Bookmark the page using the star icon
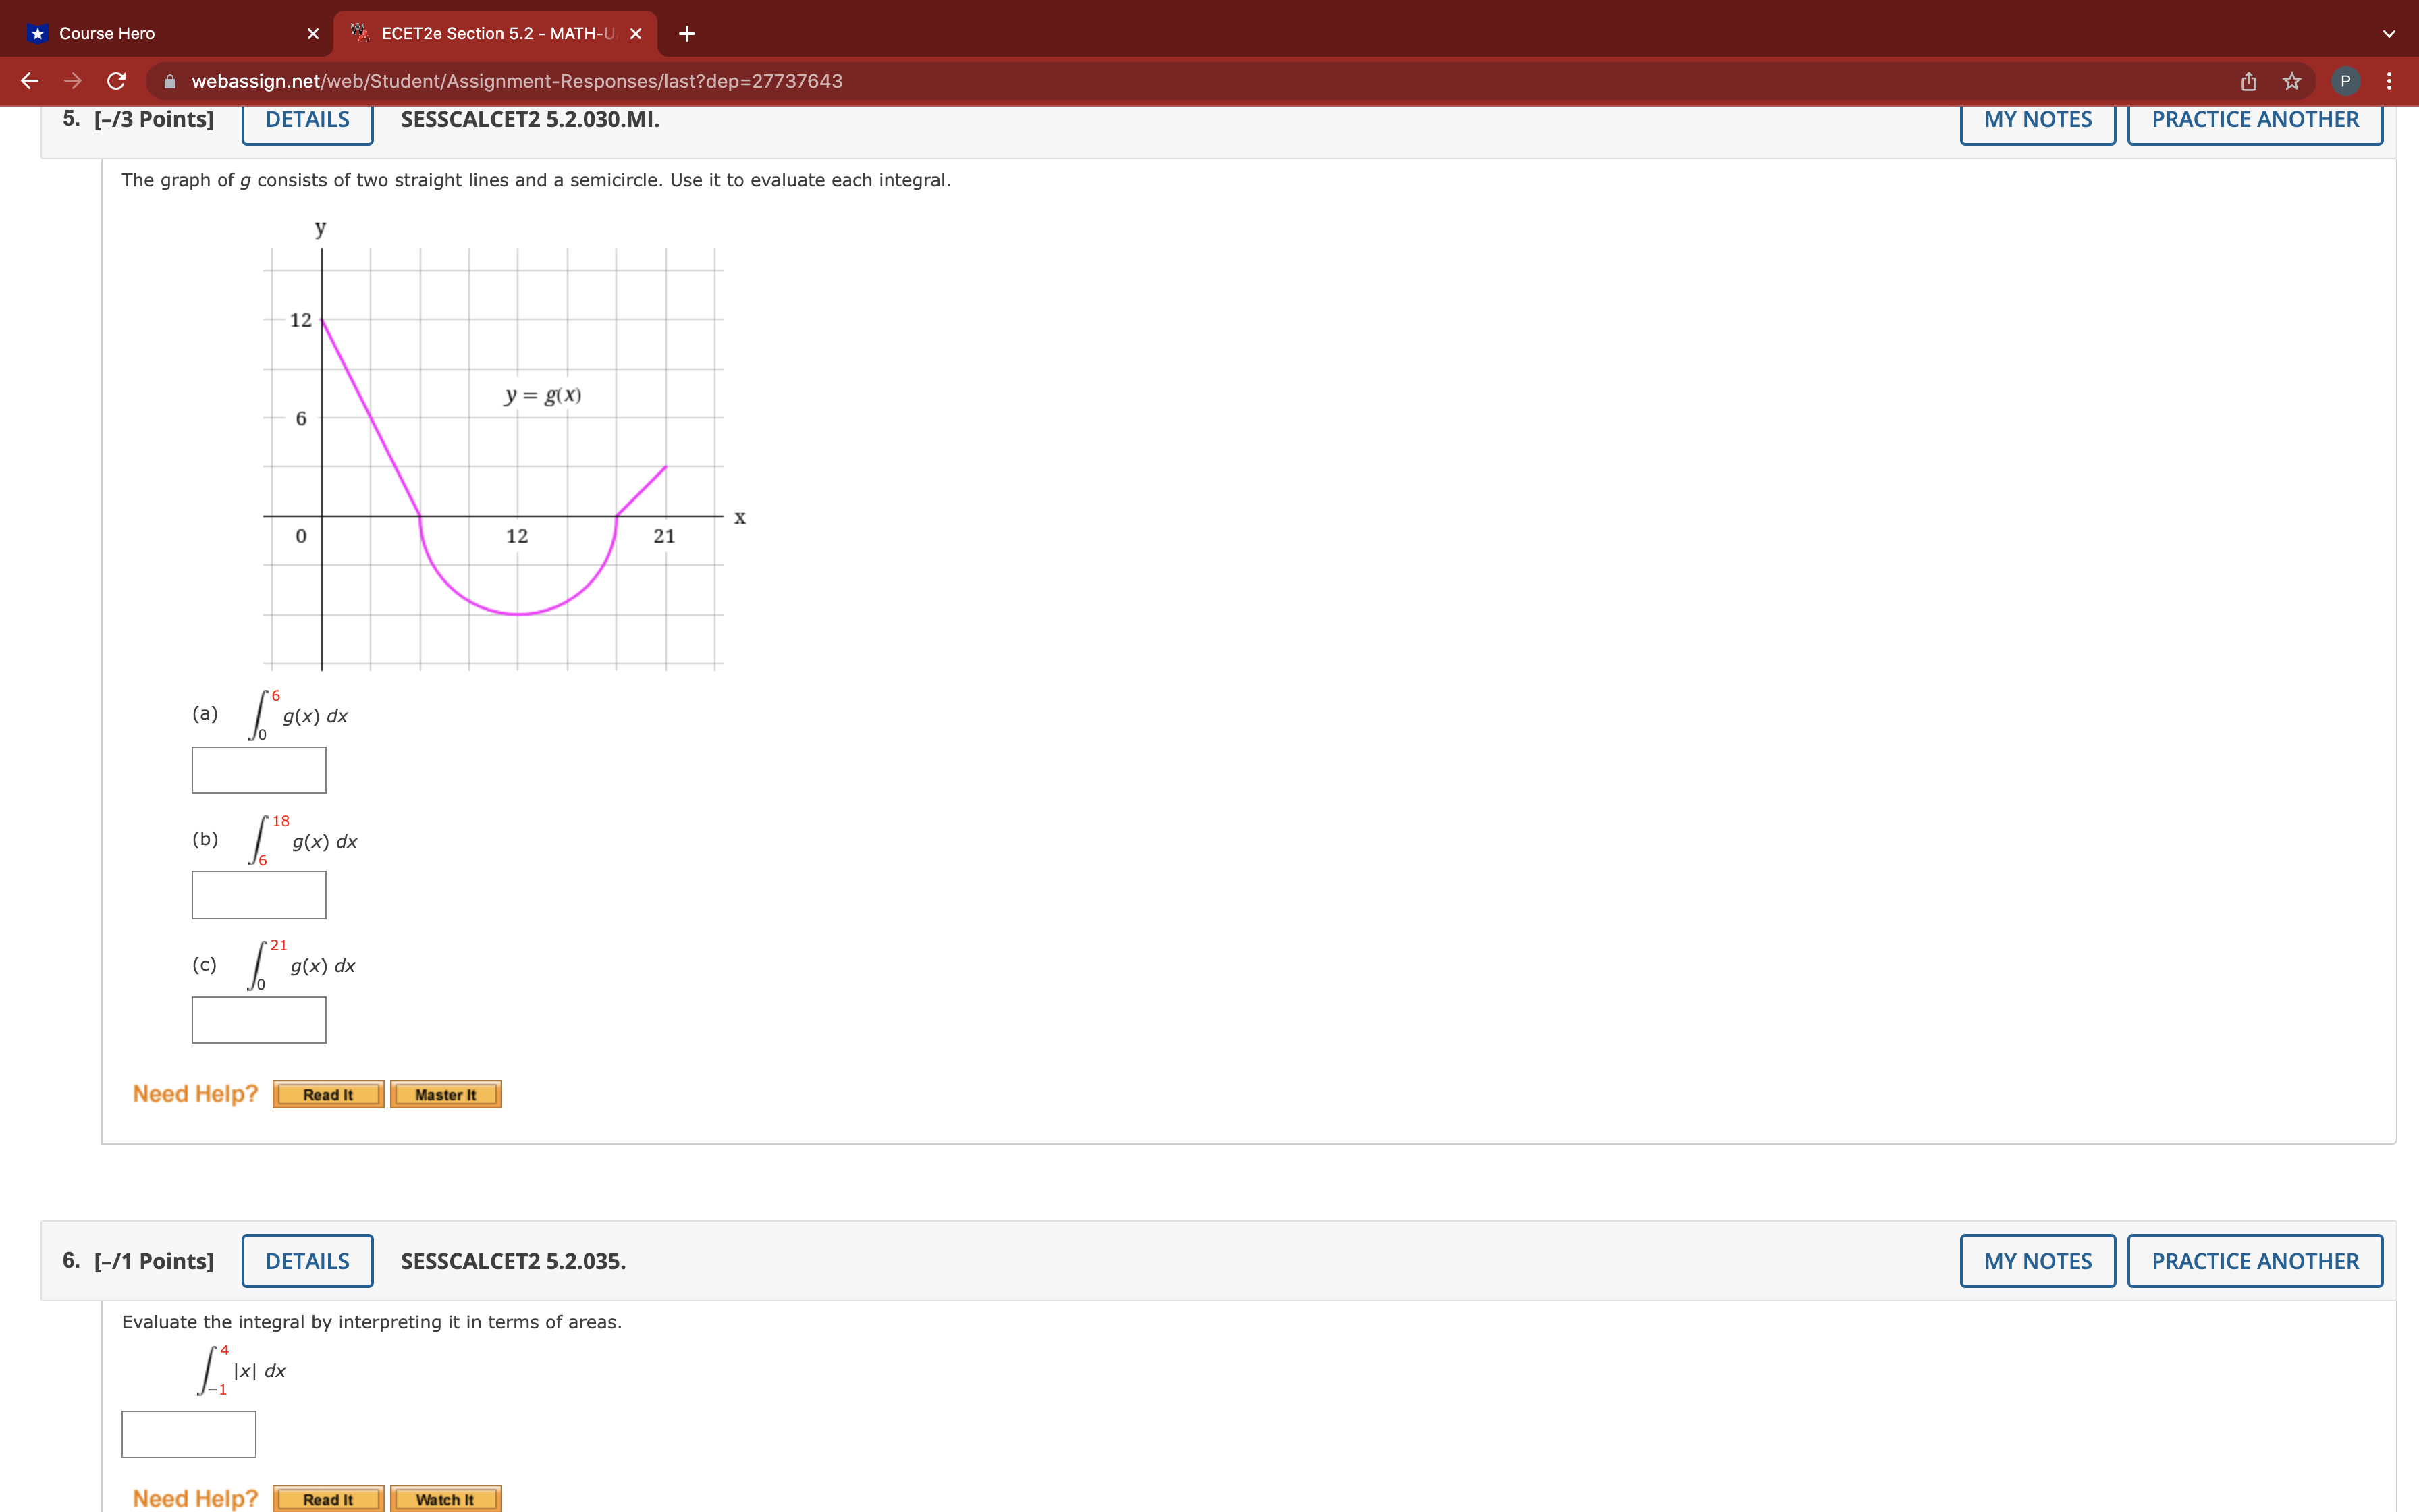Image resolution: width=2419 pixels, height=1512 pixels. (x=2290, y=81)
